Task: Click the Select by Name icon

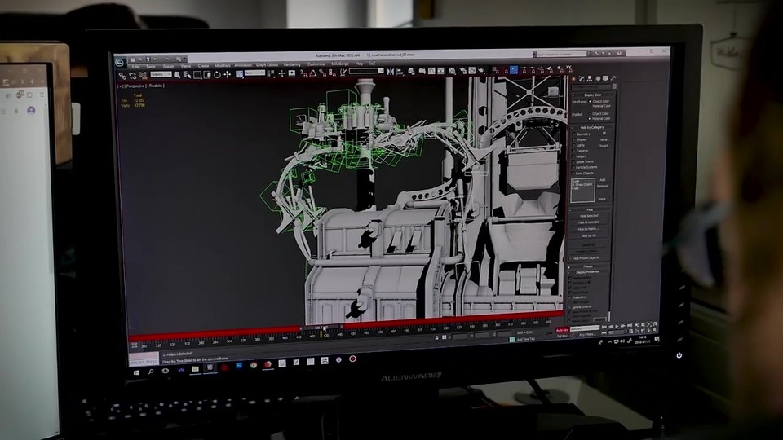Action: [x=188, y=74]
